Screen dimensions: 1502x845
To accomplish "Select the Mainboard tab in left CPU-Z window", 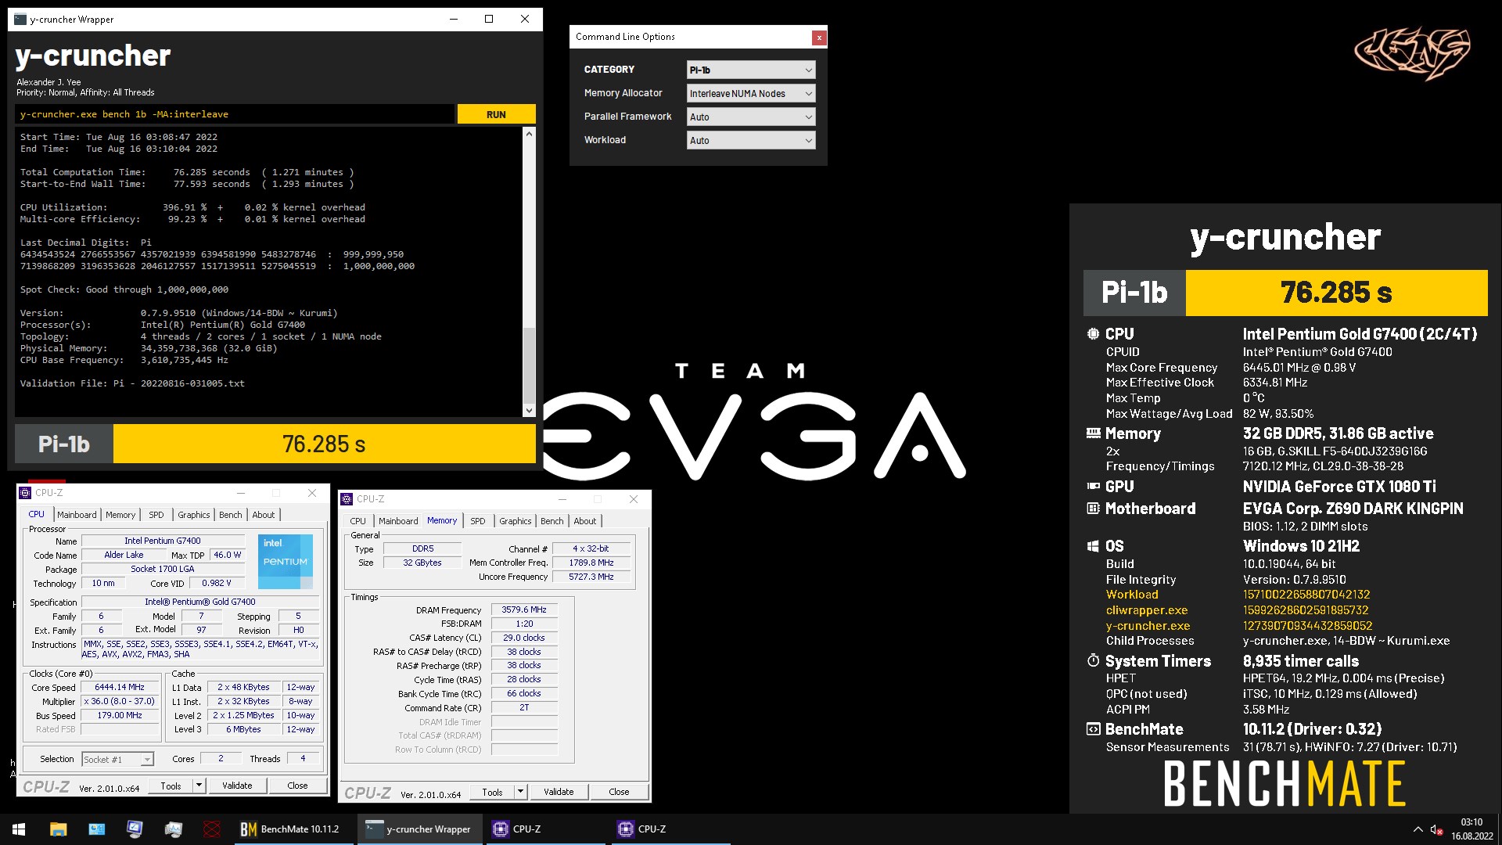I will (x=77, y=515).
